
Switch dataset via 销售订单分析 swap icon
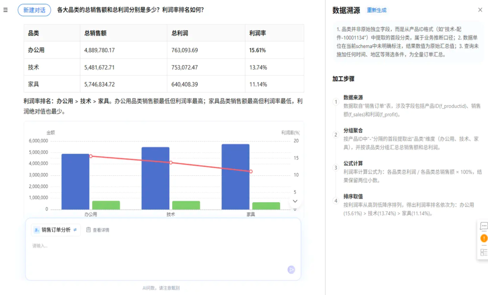point(75,230)
